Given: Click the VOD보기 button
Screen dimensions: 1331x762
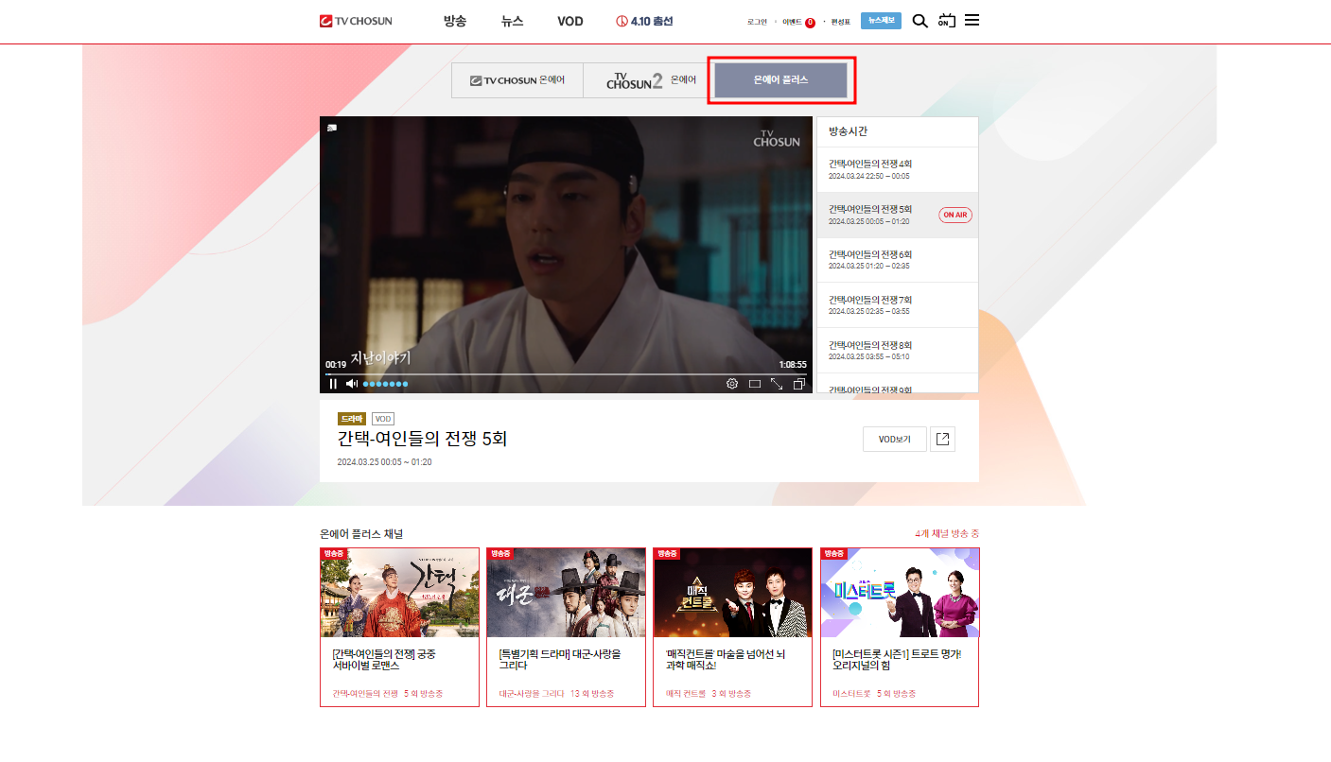Looking at the screenshot, I should click(x=895, y=439).
